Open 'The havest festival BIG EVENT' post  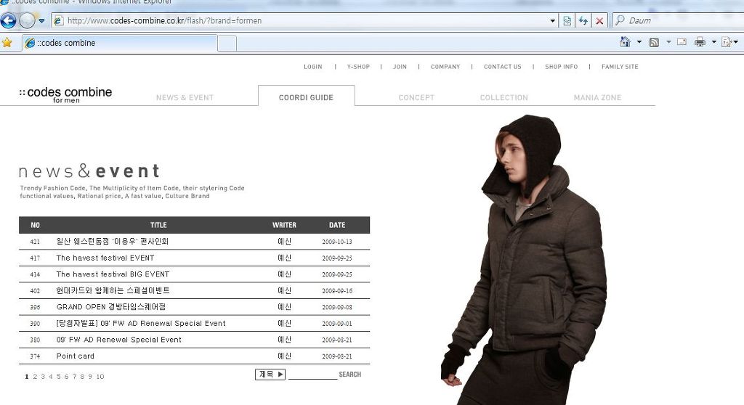113,274
